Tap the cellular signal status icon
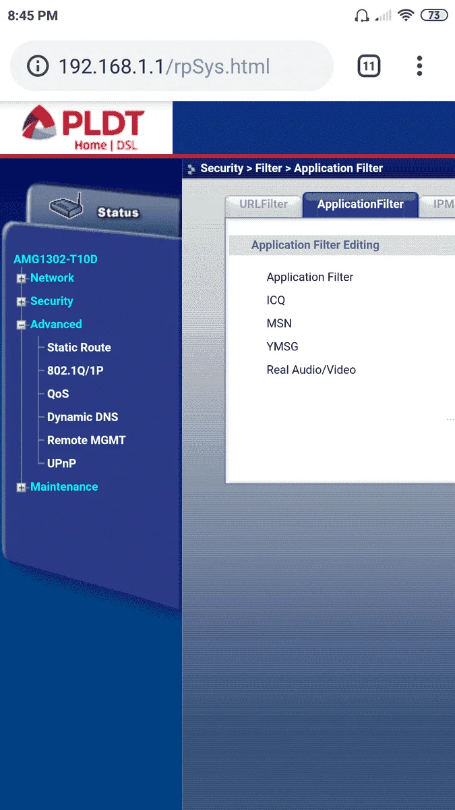This screenshot has height=810, width=455. coord(384,15)
